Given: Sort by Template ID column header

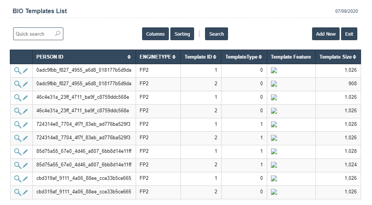Looking at the screenshot, I should coord(200,57).
